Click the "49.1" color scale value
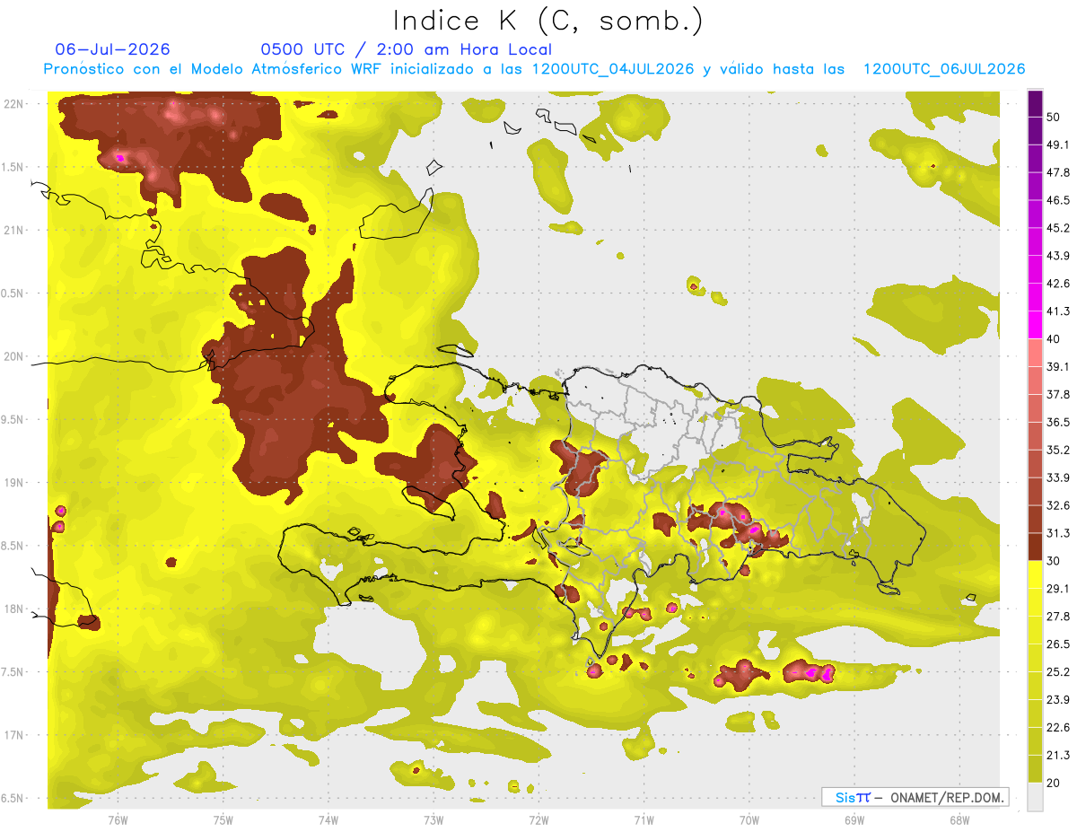This screenshot has width=1077, height=832. point(1058,145)
